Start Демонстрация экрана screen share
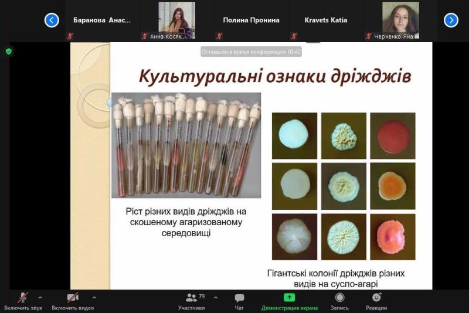This screenshot has width=469, height=313. pos(289,301)
